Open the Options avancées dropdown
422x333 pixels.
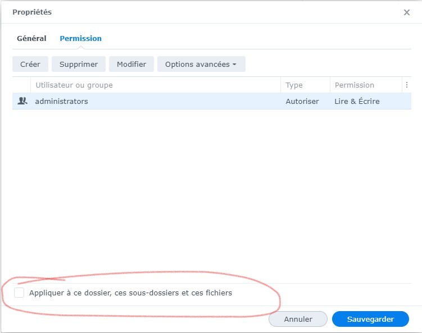201,64
